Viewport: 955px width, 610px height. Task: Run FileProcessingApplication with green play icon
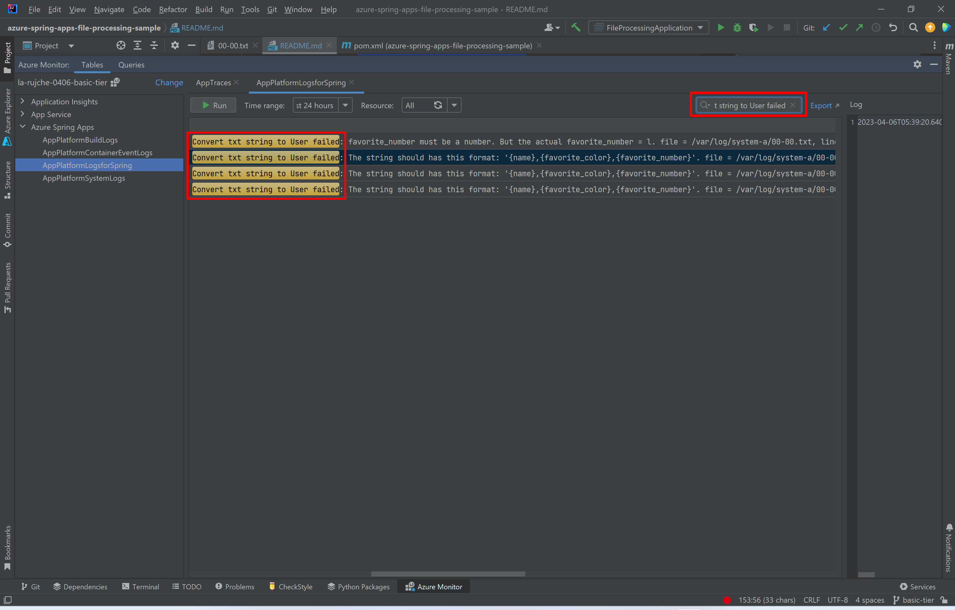click(x=721, y=28)
